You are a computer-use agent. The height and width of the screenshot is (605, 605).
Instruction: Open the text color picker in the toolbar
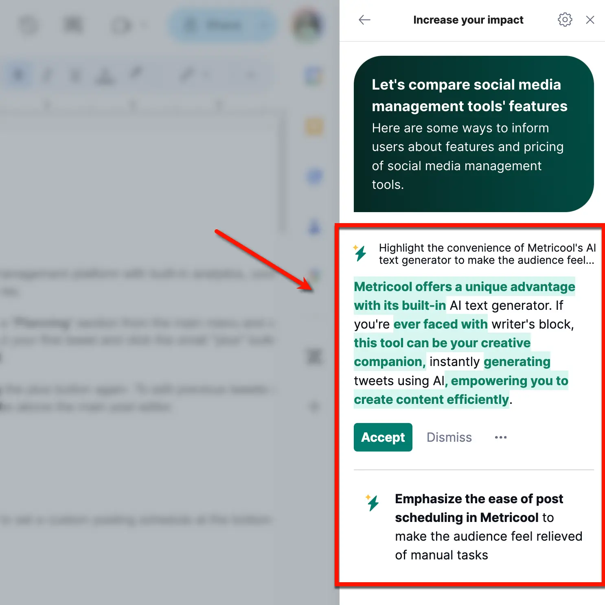103,75
